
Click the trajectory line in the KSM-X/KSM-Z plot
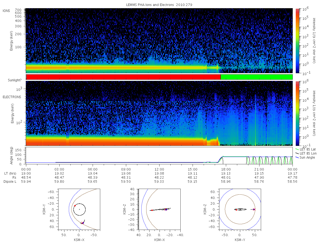[x=160, y=209]
